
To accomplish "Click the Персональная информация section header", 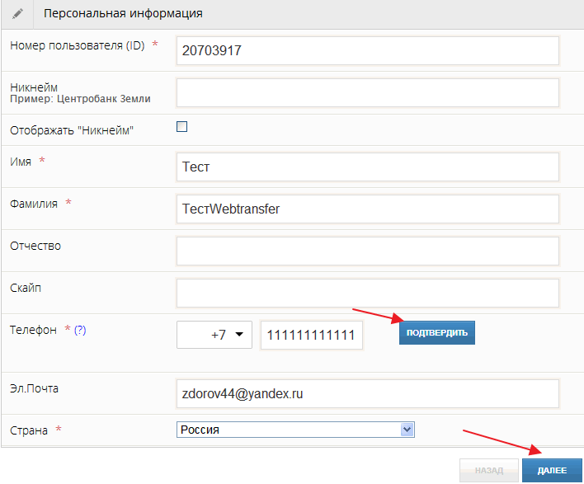I will pos(123,14).
